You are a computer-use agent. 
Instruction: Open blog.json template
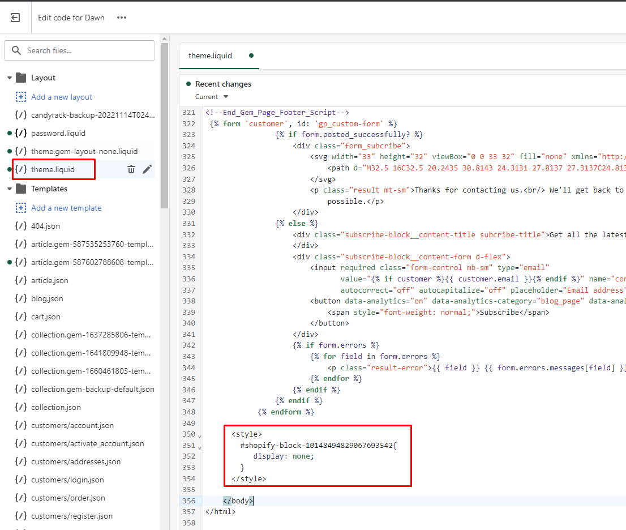click(47, 299)
